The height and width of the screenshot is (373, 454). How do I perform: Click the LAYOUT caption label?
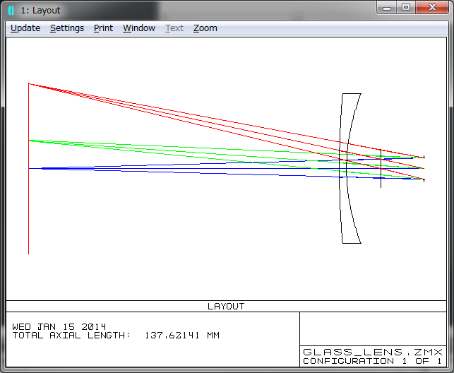tap(226, 307)
